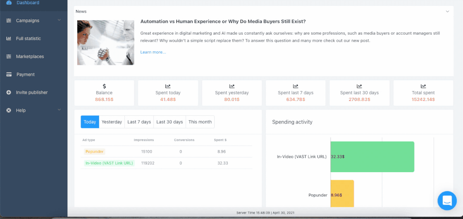The height and width of the screenshot is (219, 463).
Task: Expand the Help submenu chevron
Action: point(59,110)
